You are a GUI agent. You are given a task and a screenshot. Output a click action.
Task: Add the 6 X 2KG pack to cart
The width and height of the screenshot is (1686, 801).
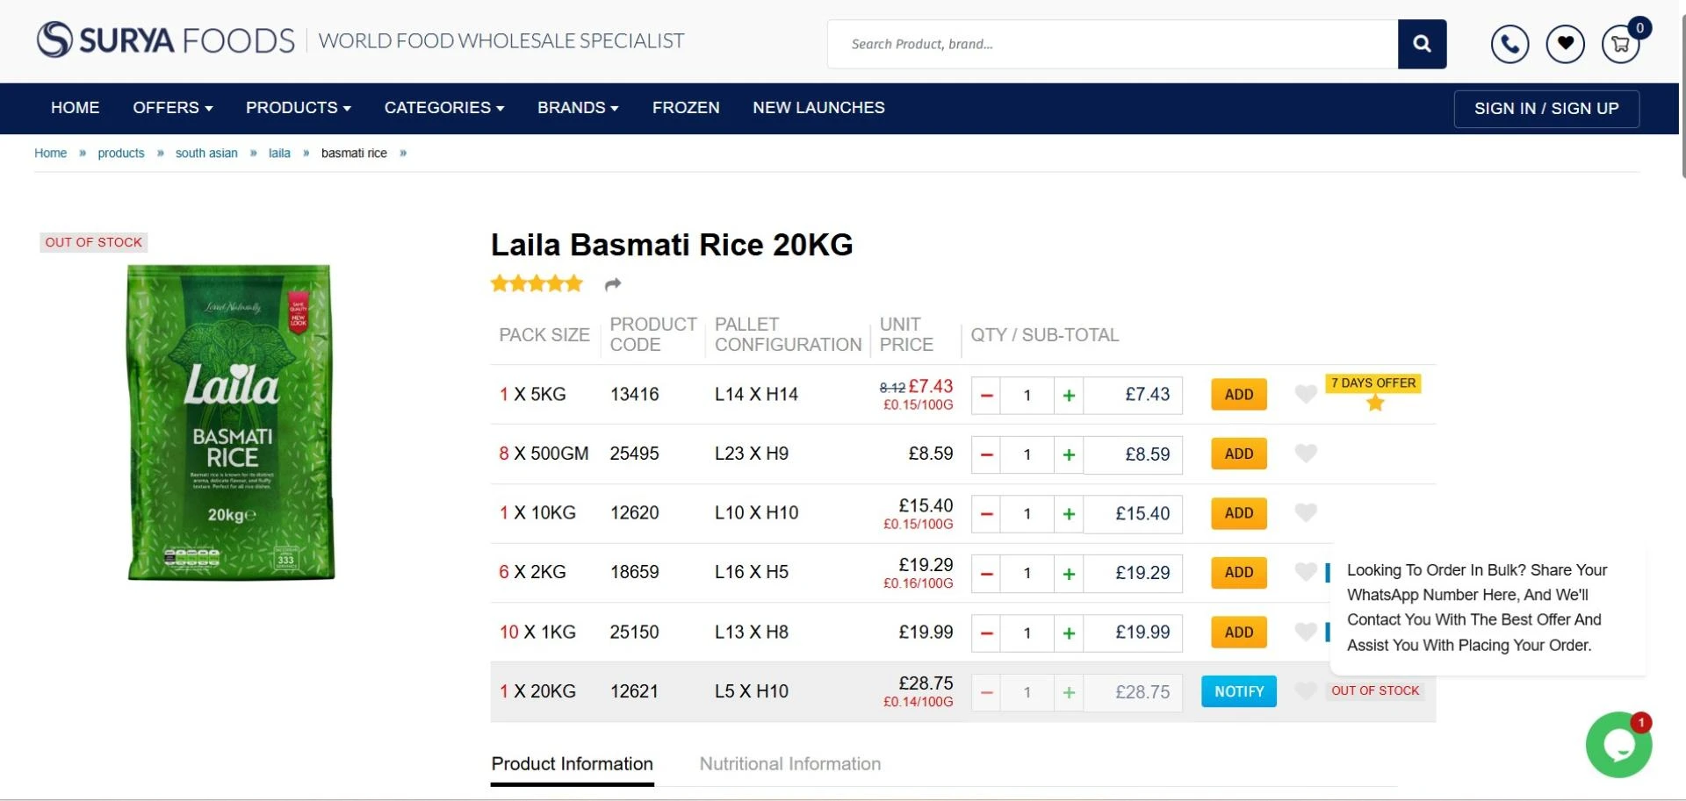click(x=1238, y=573)
